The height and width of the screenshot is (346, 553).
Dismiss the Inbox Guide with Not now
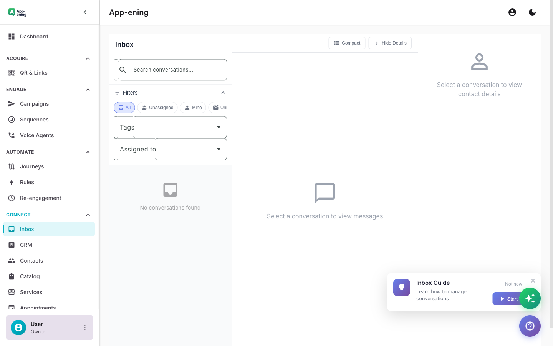click(x=513, y=284)
